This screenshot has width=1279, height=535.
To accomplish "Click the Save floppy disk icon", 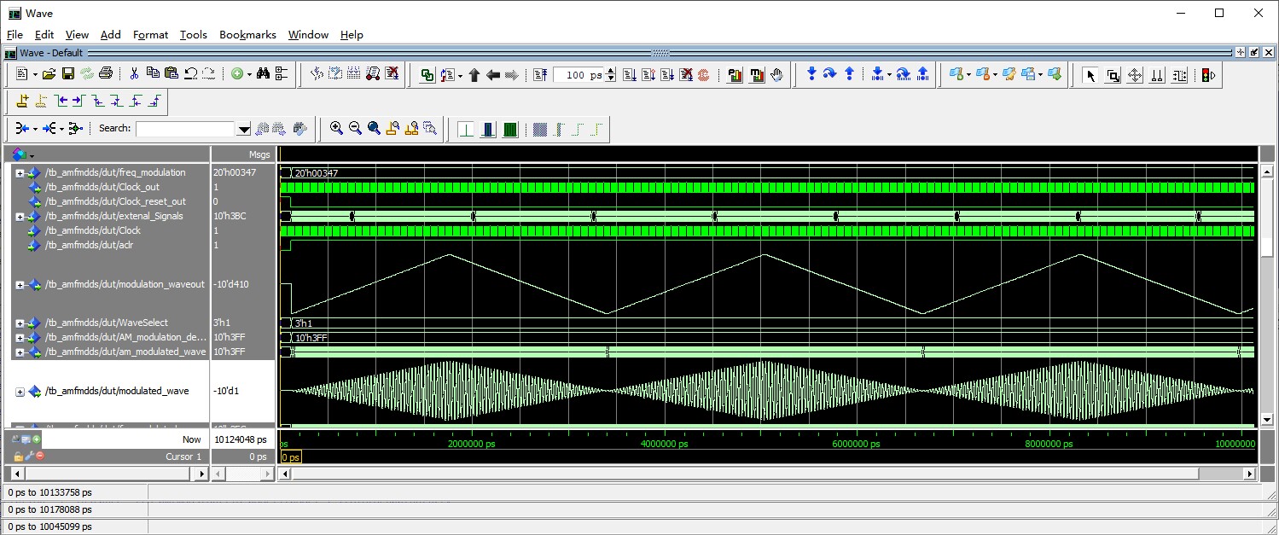I will coord(68,74).
